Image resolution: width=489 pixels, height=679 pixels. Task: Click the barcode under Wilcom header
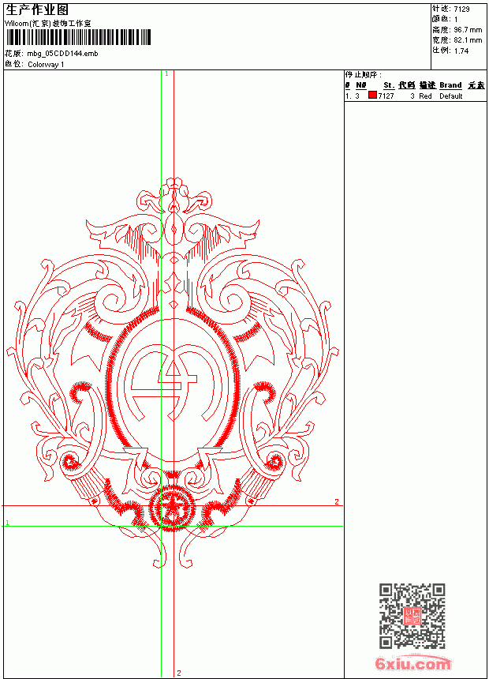coord(78,37)
